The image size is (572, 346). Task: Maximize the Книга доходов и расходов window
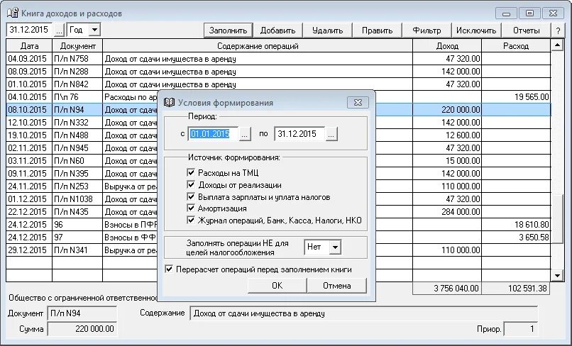(x=529, y=13)
